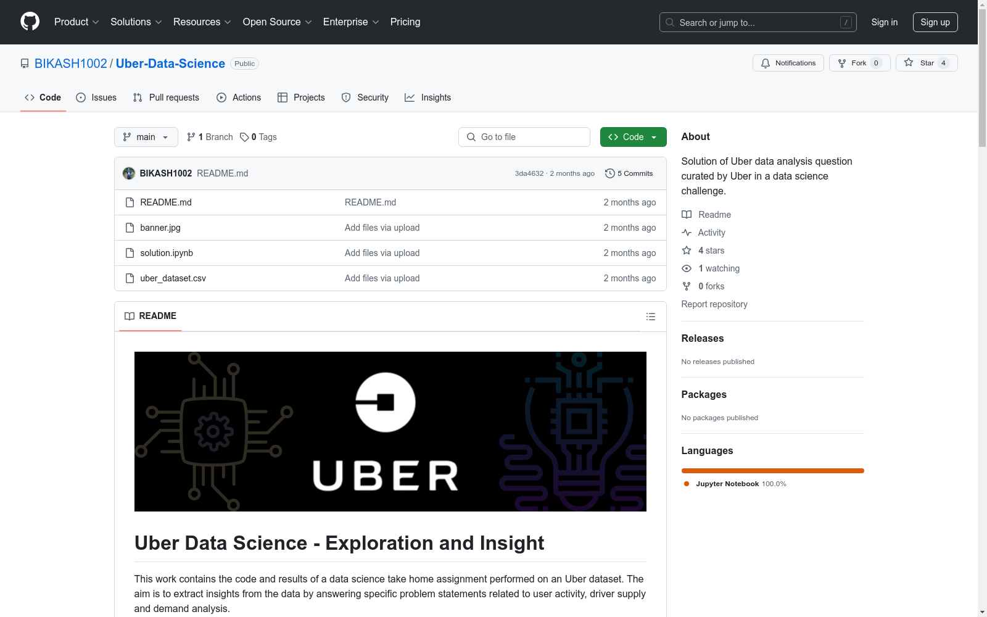Open the Security tab
Viewport: 987px width, 617px height.
click(x=365, y=97)
